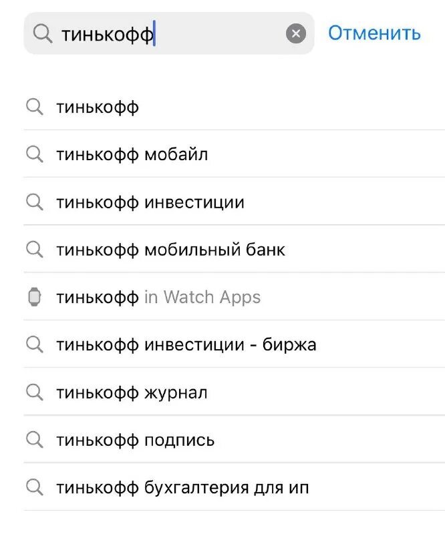This screenshot has height=534, width=445.
Task: Tap the Apple Watch icon in suggestions
Action: [x=34, y=297]
